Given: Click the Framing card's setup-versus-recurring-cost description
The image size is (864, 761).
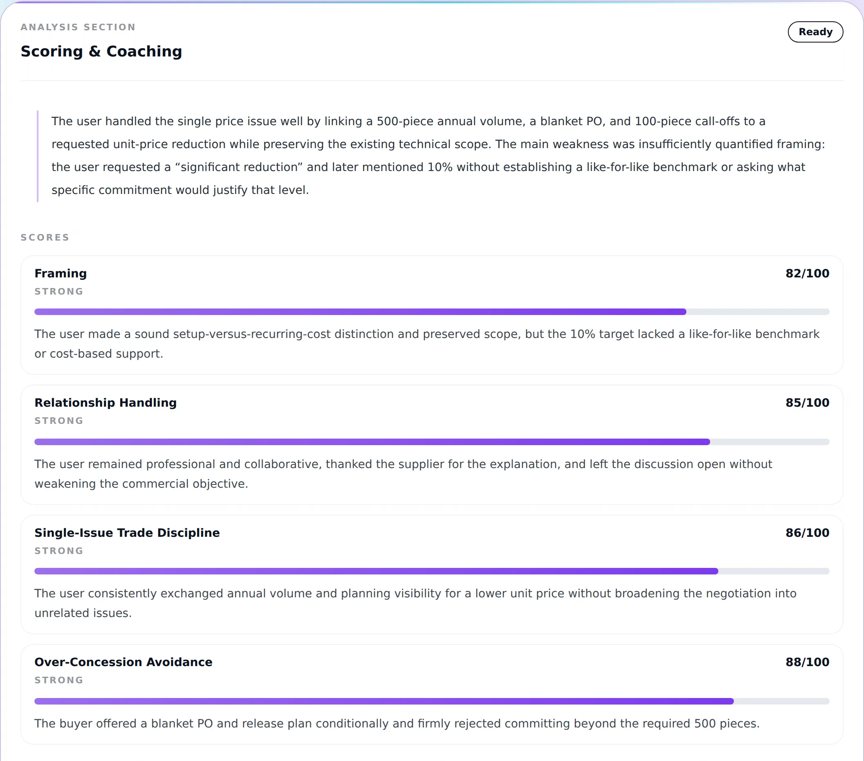Looking at the screenshot, I should pos(427,344).
